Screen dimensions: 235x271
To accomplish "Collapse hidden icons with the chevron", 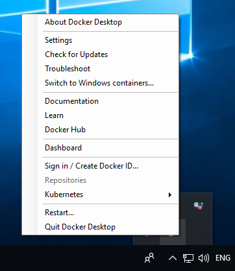I will coord(173,258).
